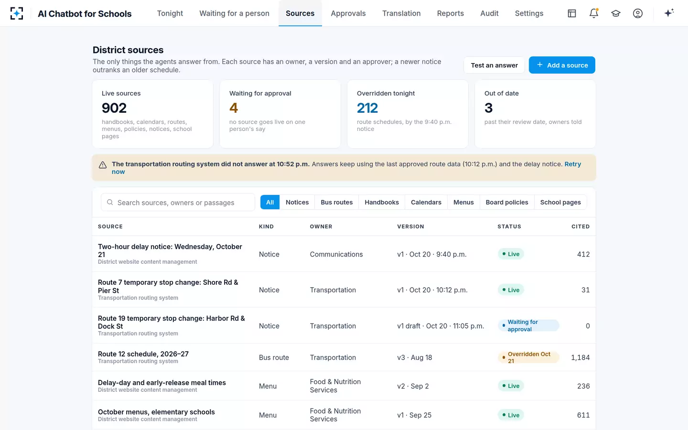Click the AI Chatbot for Schools logo icon

(17, 13)
